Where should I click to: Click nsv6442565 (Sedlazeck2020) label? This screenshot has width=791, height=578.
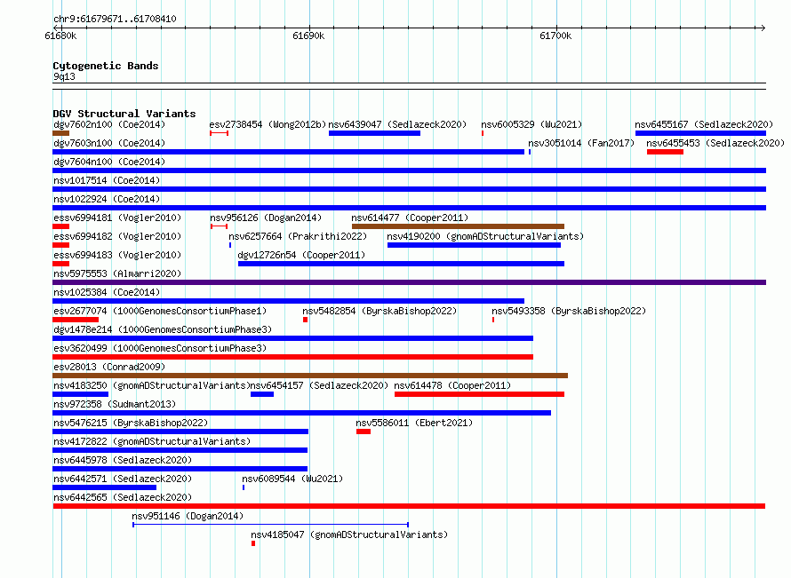(x=123, y=497)
